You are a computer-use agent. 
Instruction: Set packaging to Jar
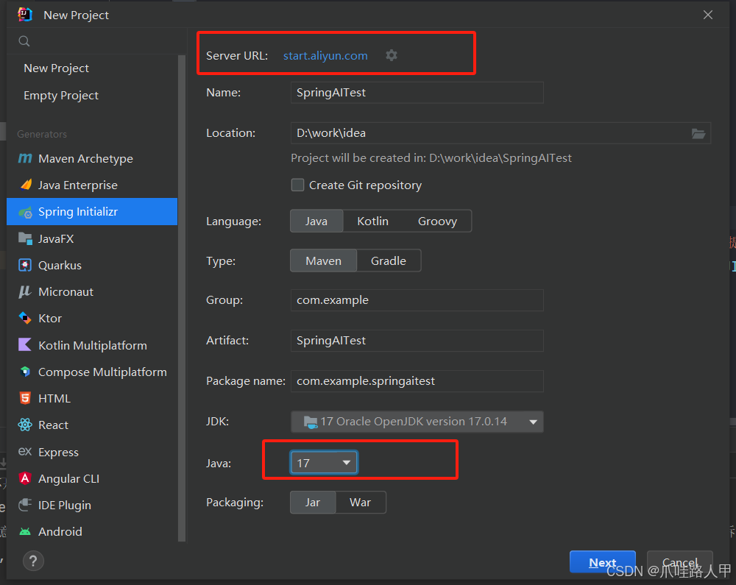point(313,503)
